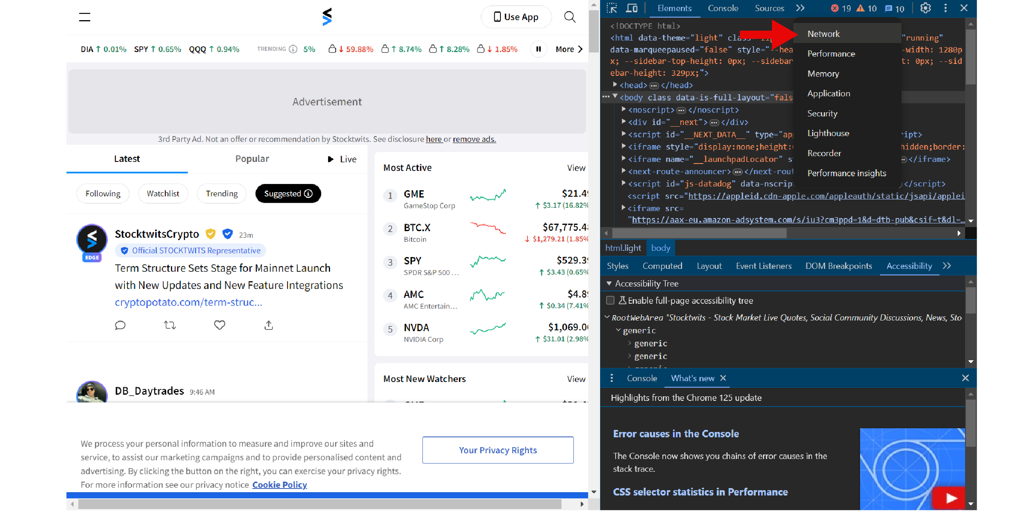Expand the noscript element node

[x=623, y=109]
